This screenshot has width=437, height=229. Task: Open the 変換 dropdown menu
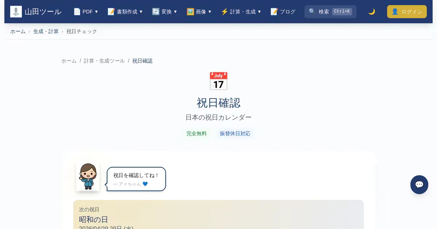(x=165, y=12)
